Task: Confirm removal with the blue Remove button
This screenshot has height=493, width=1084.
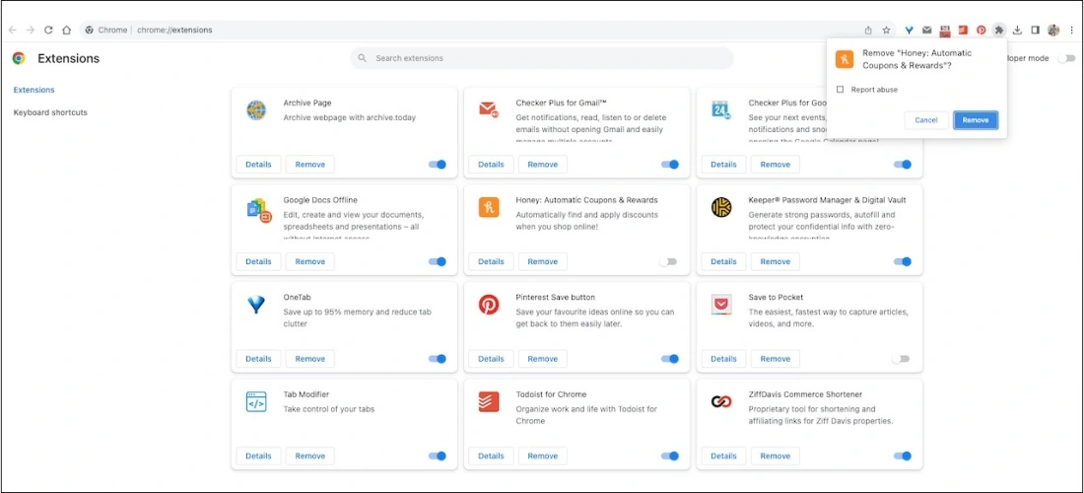Action: [x=975, y=120]
